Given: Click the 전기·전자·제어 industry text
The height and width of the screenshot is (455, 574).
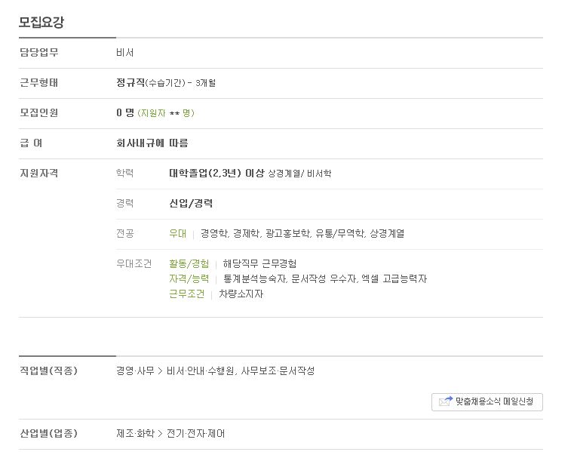Looking at the screenshot, I should pyautogui.click(x=195, y=433).
